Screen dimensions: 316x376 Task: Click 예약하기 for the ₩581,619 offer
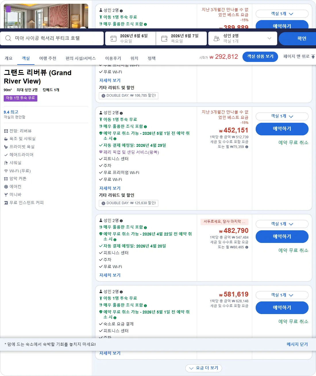282,308
